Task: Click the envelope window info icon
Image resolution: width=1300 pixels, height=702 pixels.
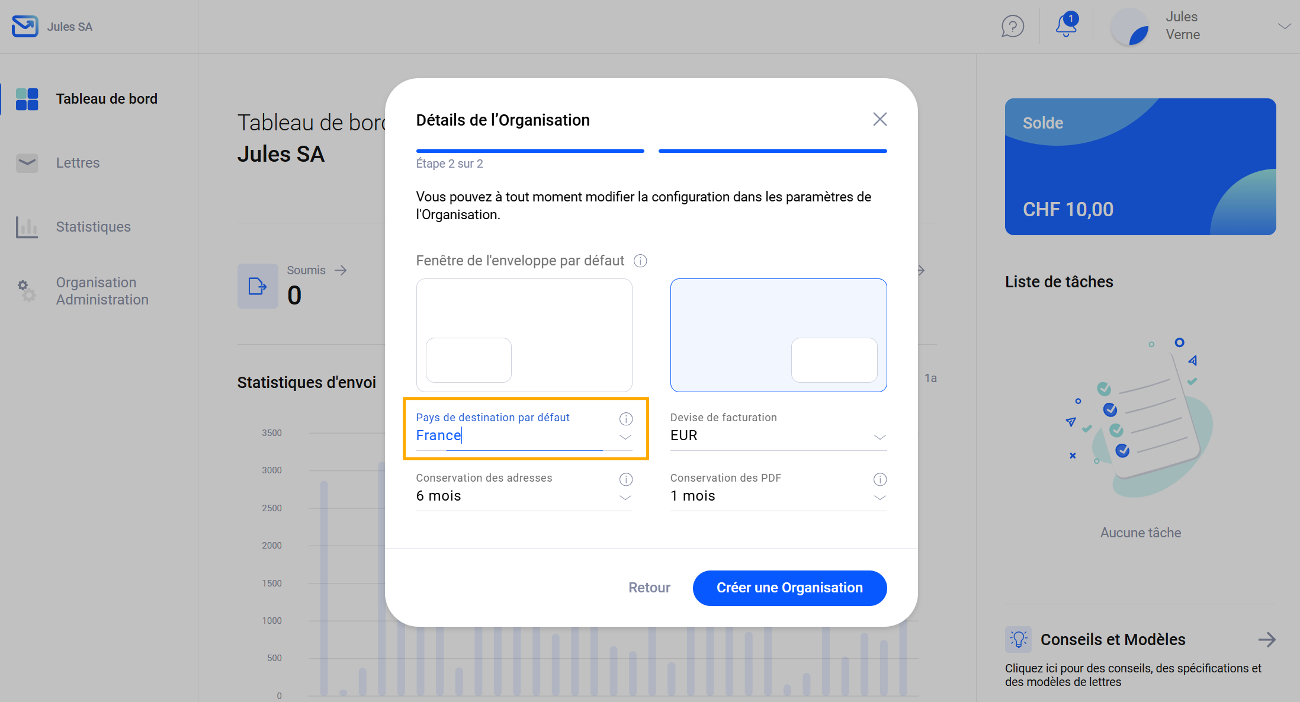Action: 640,261
